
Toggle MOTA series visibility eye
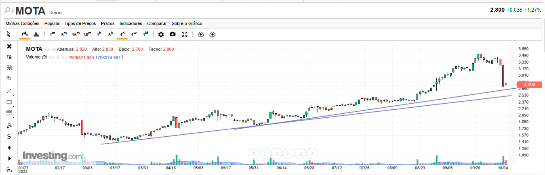(x=47, y=49)
